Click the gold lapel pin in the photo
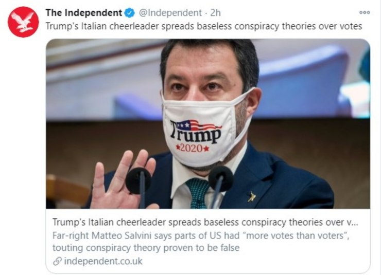The image size is (381, 275). (251, 196)
